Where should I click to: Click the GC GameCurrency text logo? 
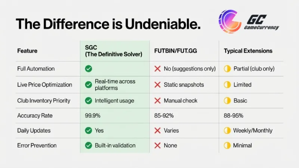[x=262, y=24]
